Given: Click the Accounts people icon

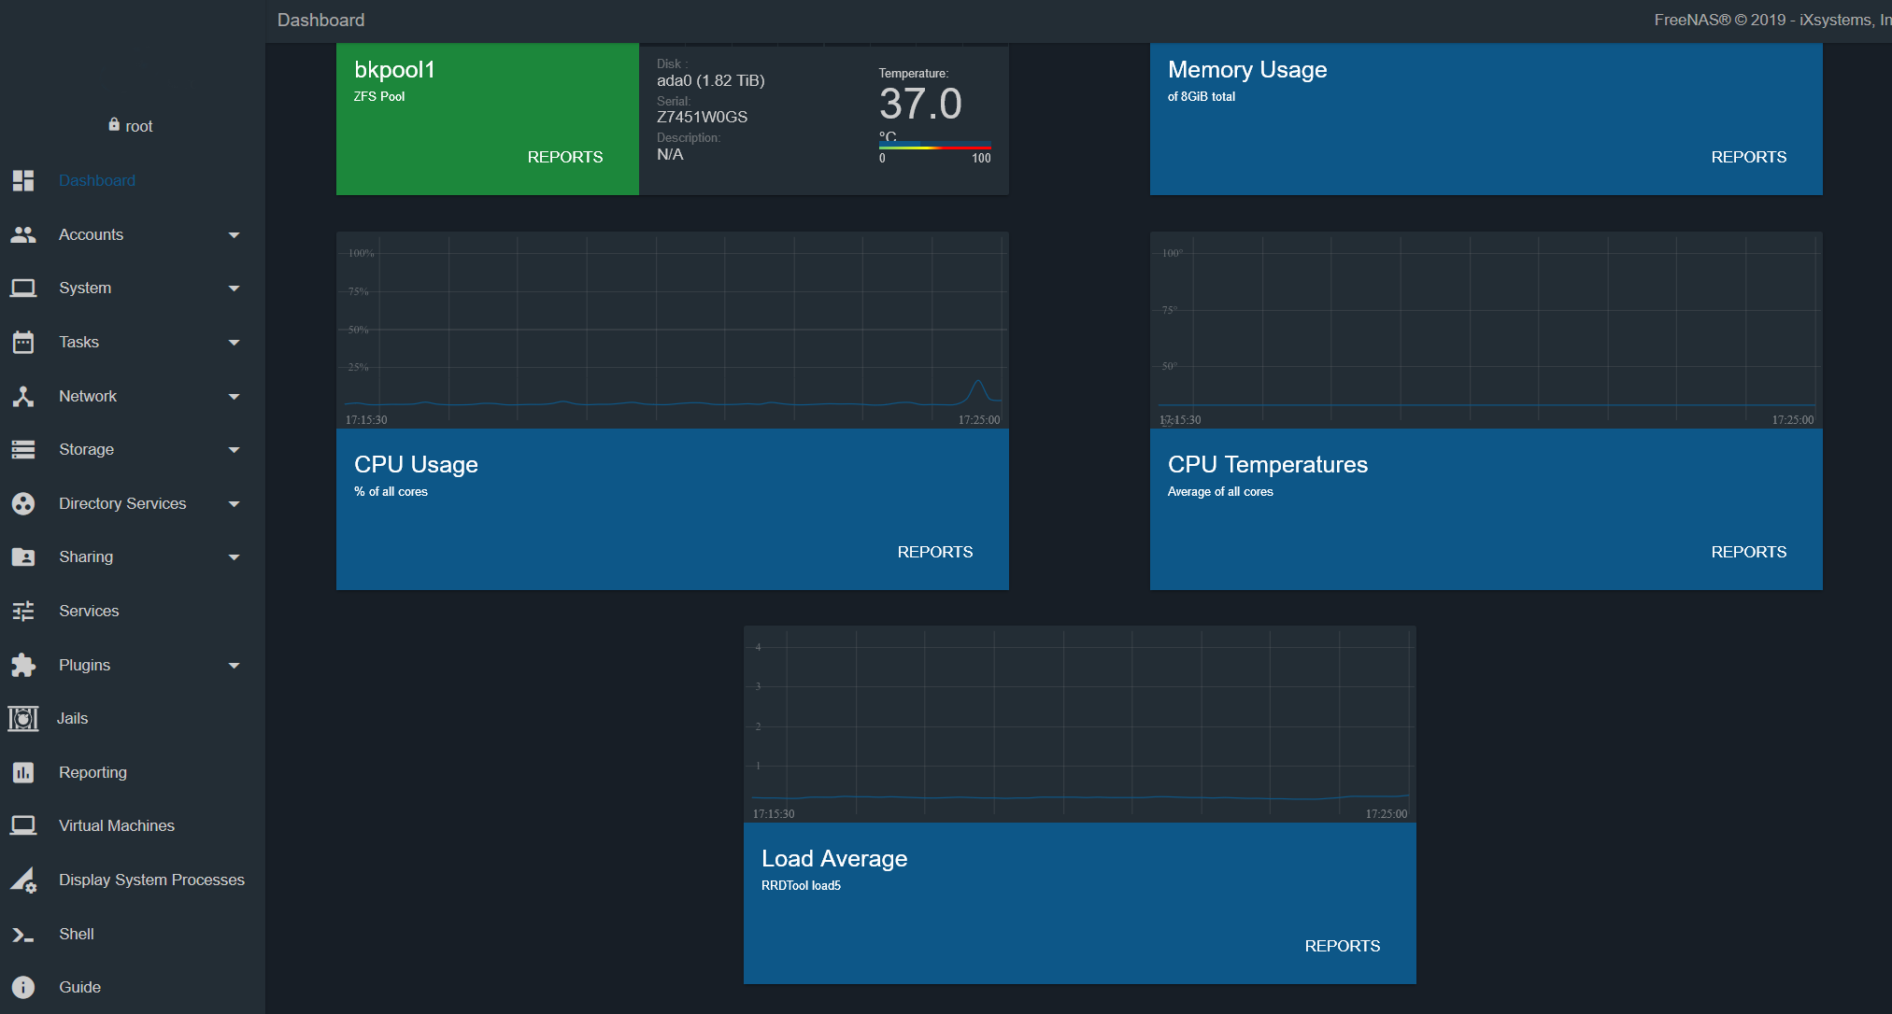Looking at the screenshot, I should 23,234.
